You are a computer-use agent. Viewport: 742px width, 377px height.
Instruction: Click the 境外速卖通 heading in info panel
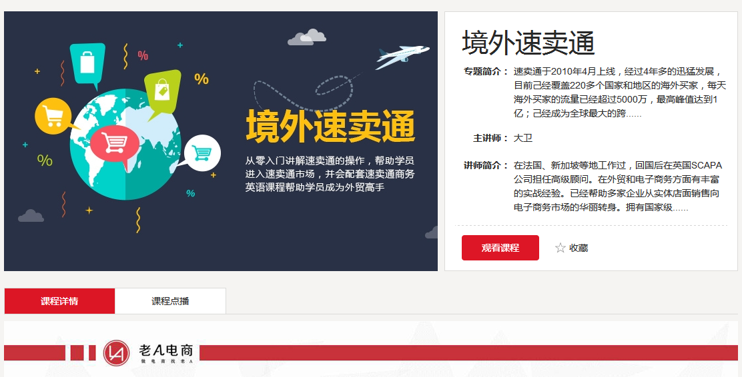click(x=528, y=43)
